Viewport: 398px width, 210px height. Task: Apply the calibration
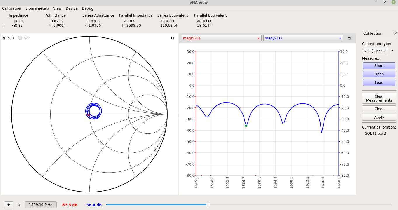point(379,117)
